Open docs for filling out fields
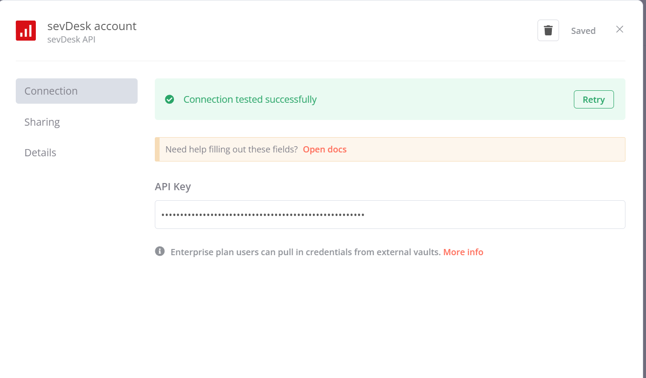The height and width of the screenshot is (378, 646). coord(324,149)
